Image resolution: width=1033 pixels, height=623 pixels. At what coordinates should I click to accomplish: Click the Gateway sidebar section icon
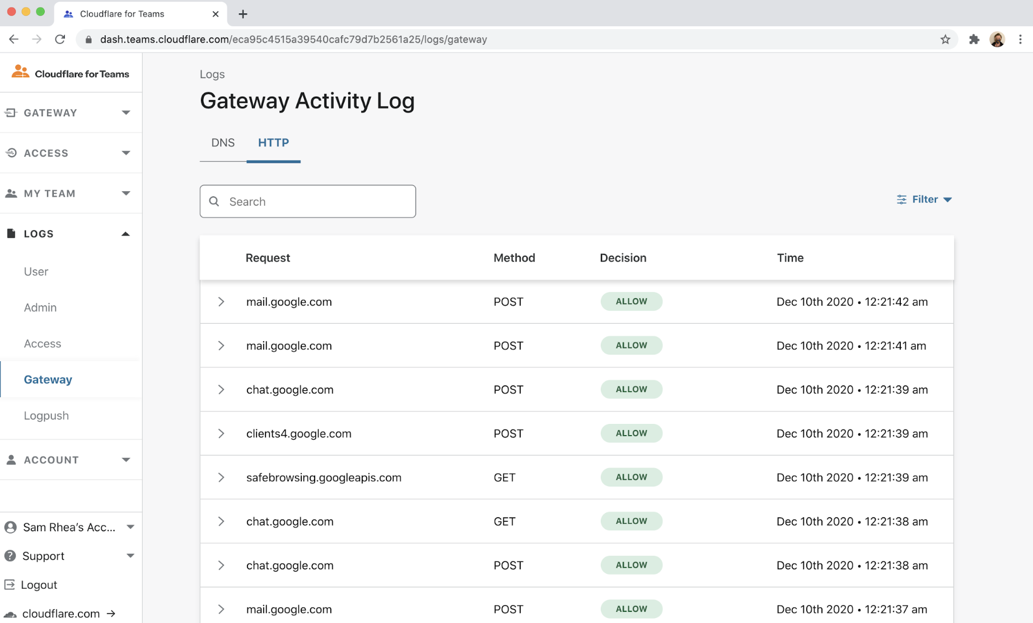(11, 112)
